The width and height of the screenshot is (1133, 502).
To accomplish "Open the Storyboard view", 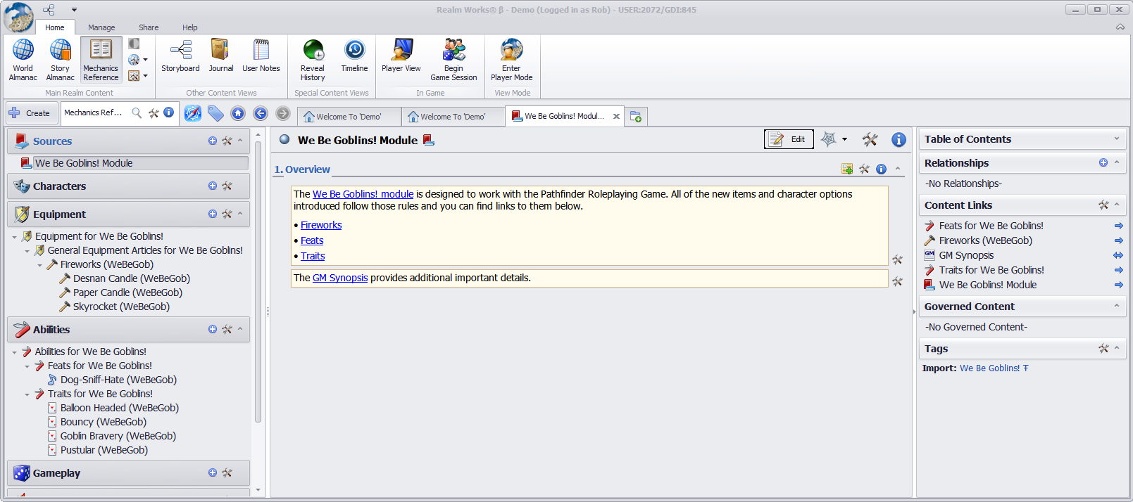I will click(180, 56).
